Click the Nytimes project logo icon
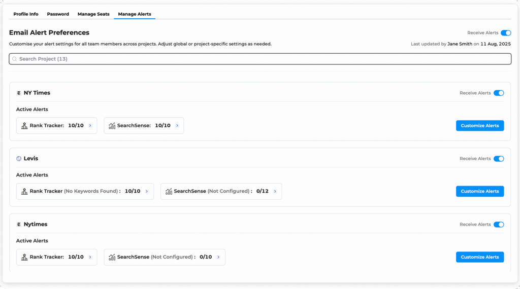Viewport: 520px width, 289px height. pos(19,225)
